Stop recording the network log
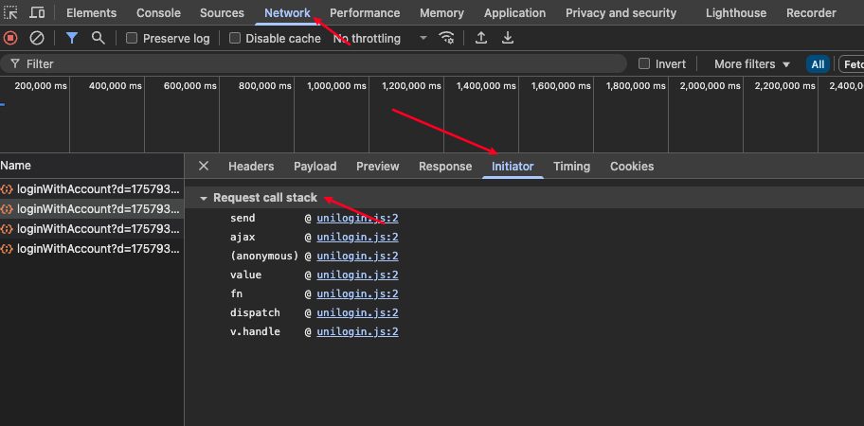 point(10,38)
